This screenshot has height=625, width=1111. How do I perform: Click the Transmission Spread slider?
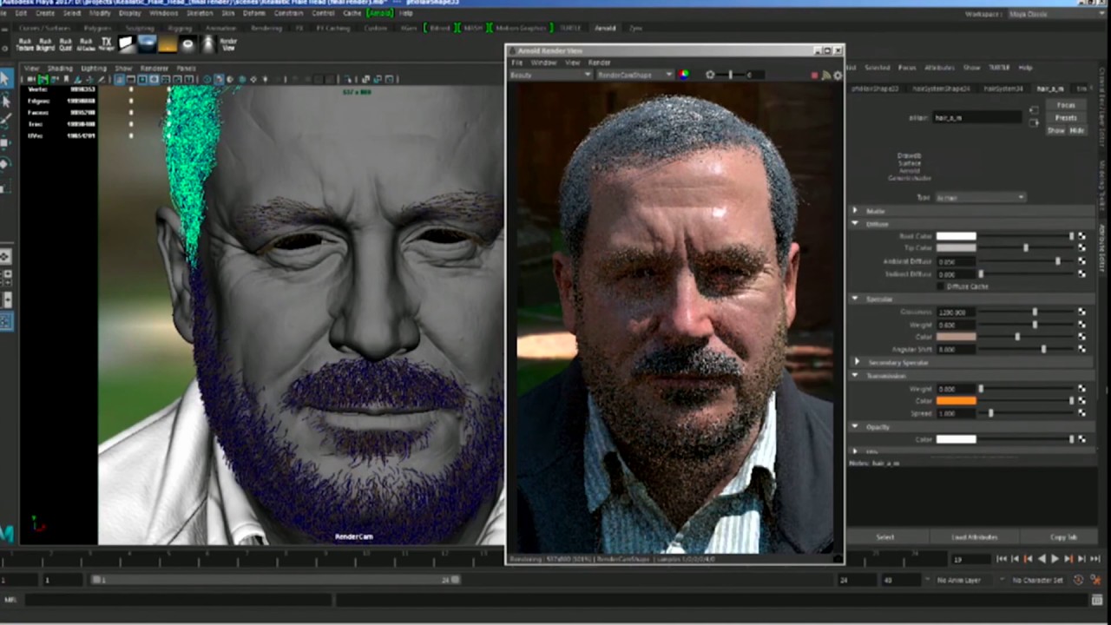[1027, 413]
